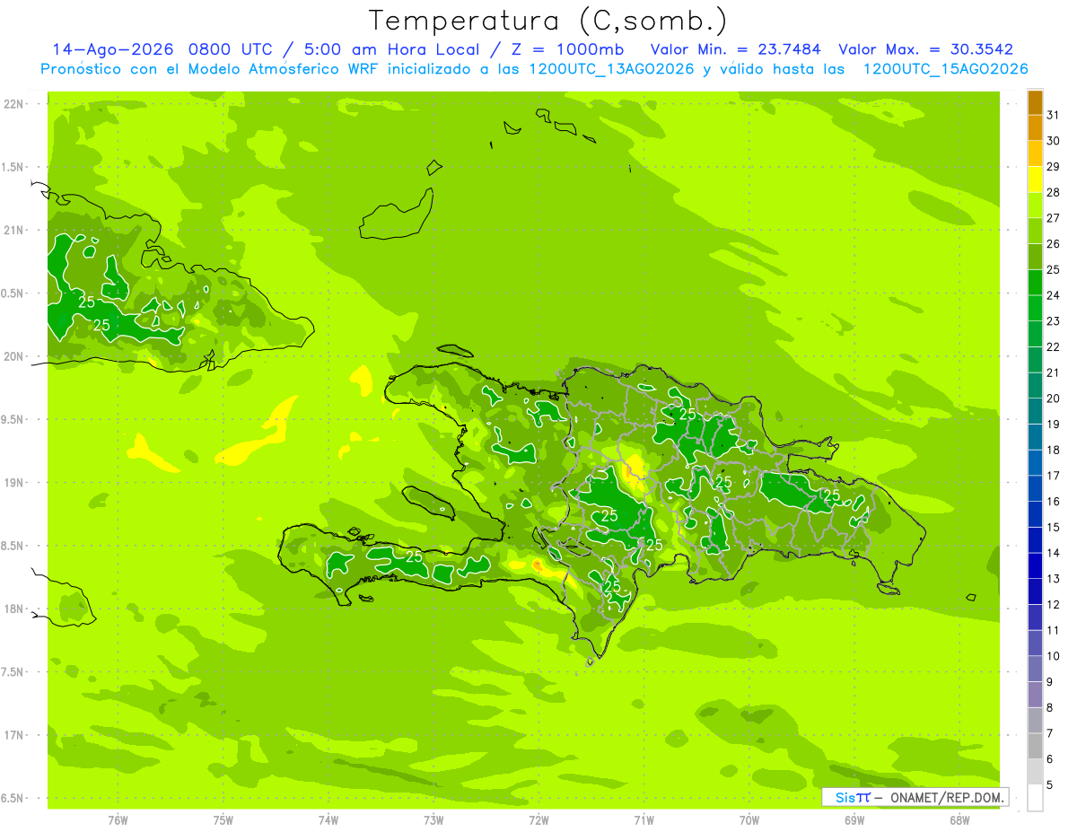Viewport: 1077px width, 832px height.
Task: Click the '76W' longitude axis label
Action: [x=118, y=819]
